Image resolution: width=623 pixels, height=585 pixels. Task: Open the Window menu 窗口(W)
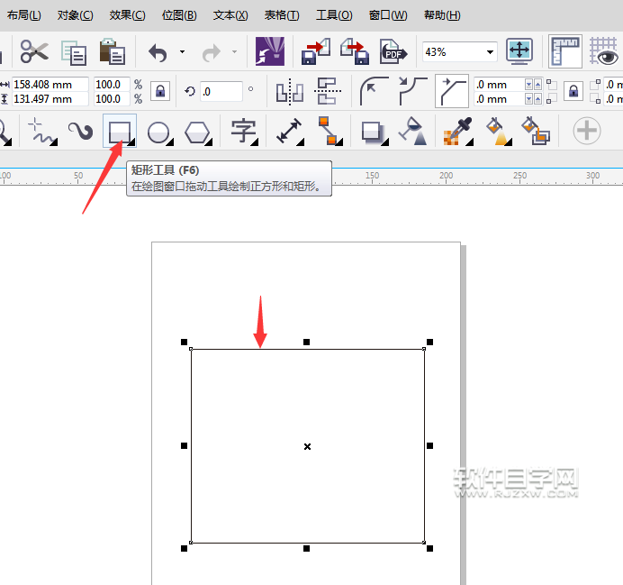click(388, 15)
